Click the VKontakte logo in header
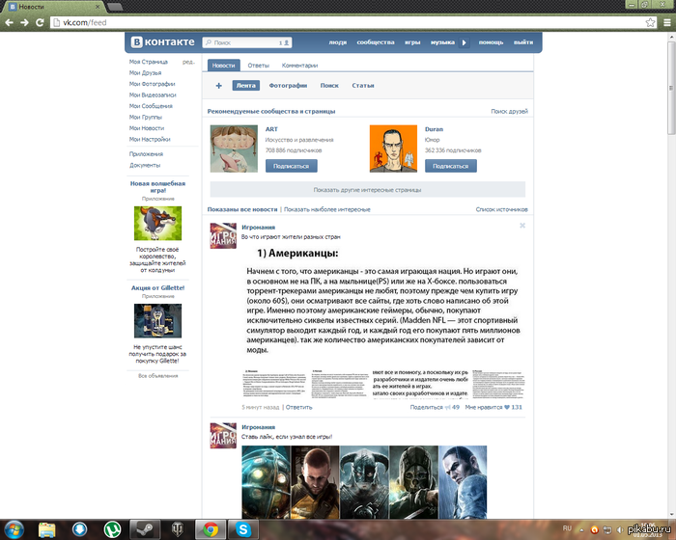676x540 pixels. coord(163,42)
